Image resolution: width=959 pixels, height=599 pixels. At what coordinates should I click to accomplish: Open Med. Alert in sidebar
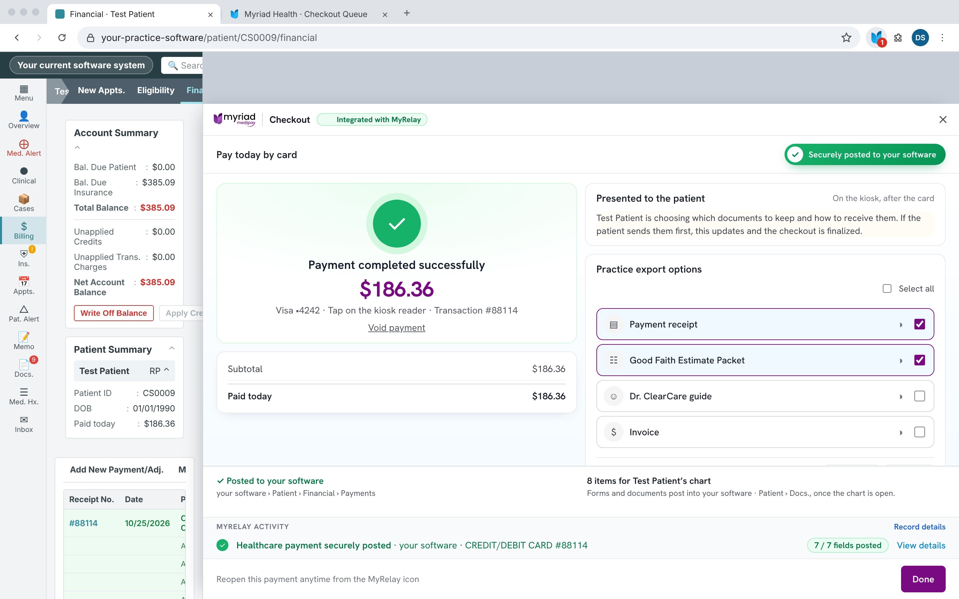[24, 148]
